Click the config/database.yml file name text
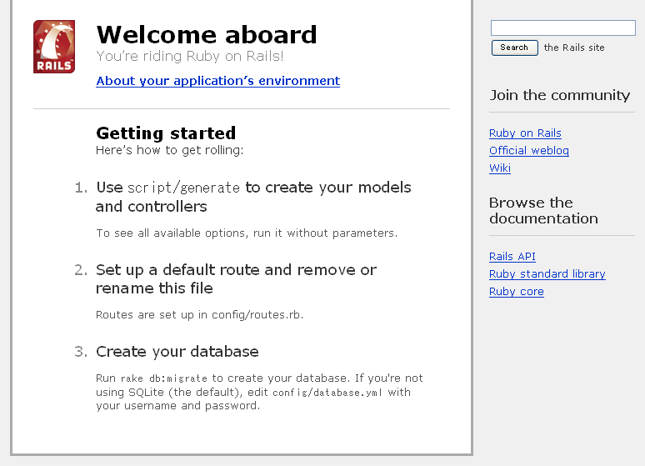The width and height of the screenshot is (645, 466). click(327, 393)
